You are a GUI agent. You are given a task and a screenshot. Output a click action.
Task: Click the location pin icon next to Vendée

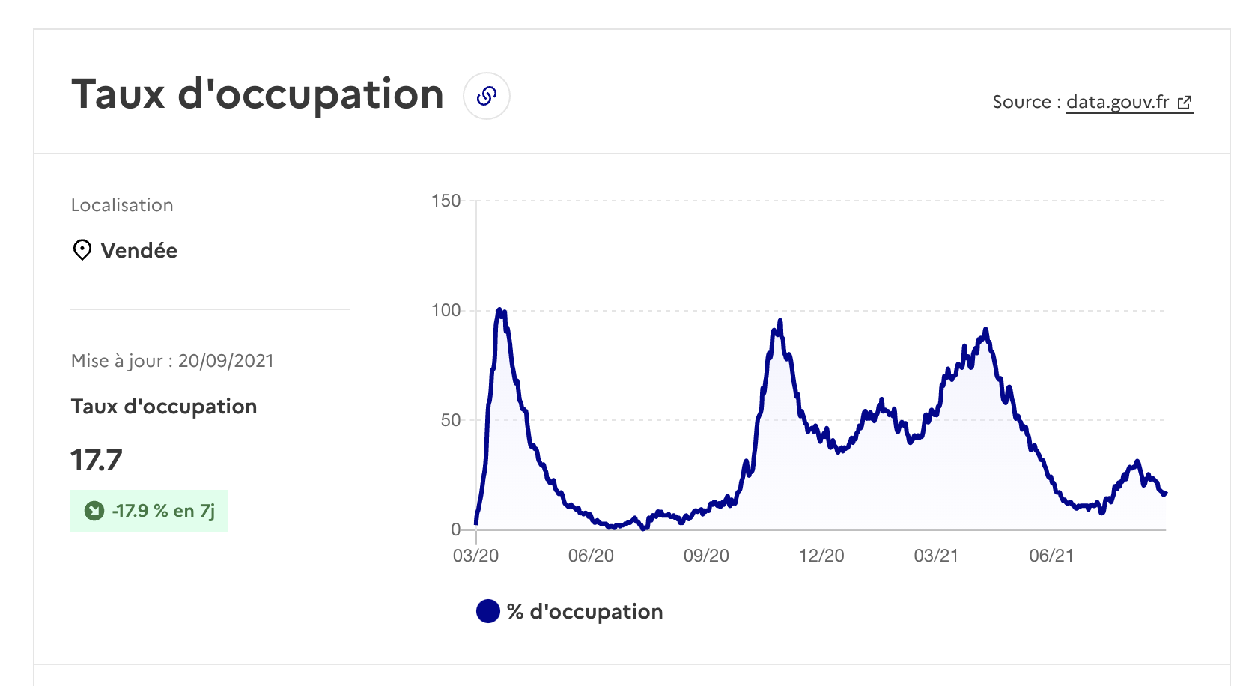point(82,250)
